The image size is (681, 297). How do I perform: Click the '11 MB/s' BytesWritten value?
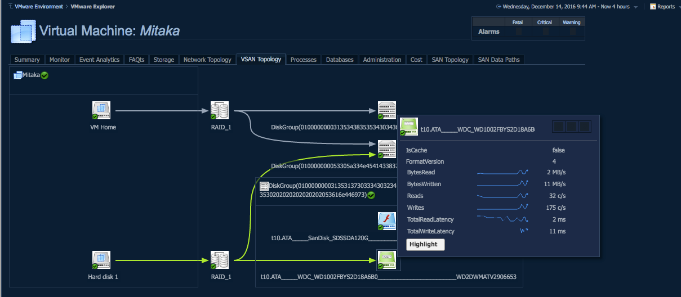tap(556, 184)
